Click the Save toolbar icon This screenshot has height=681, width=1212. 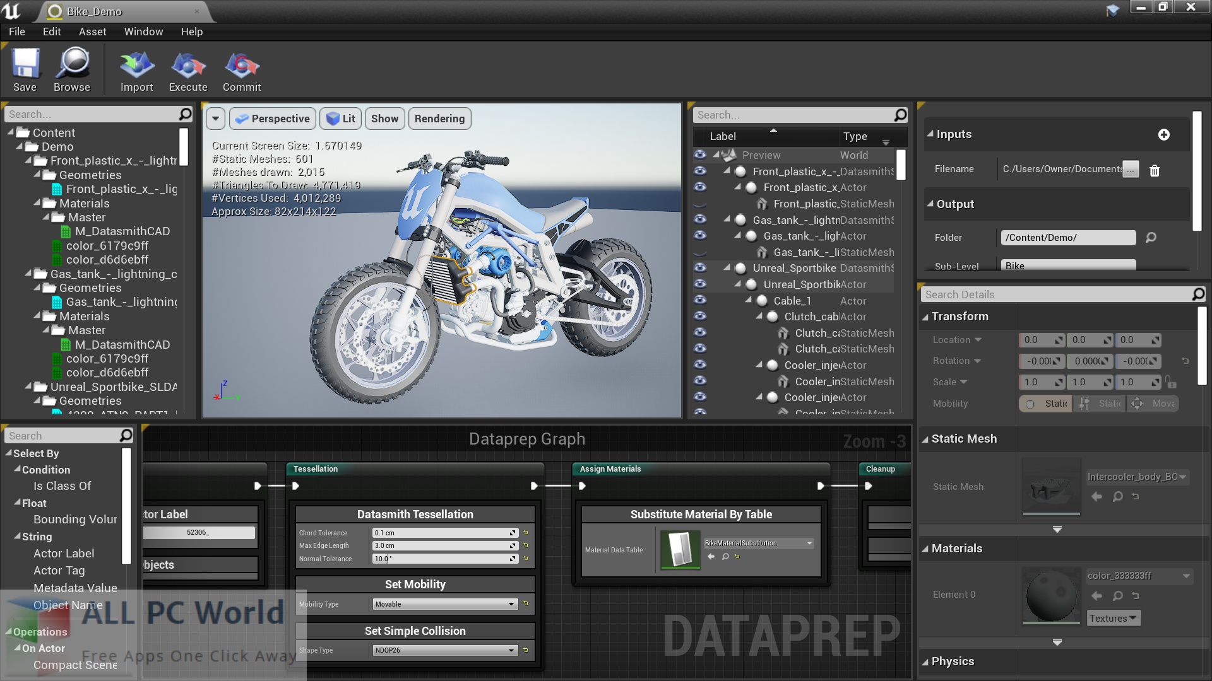point(25,71)
